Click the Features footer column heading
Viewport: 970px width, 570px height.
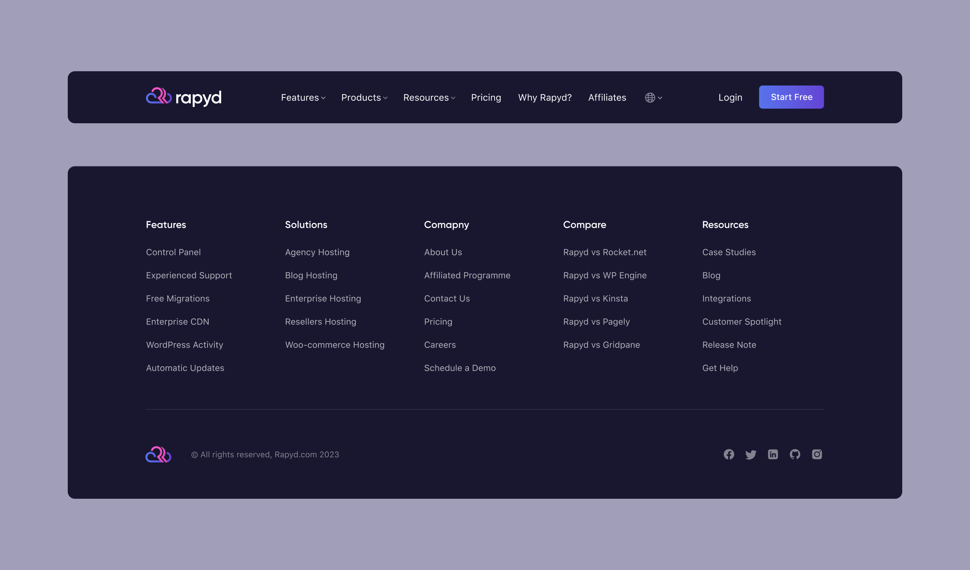coord(166,224)
